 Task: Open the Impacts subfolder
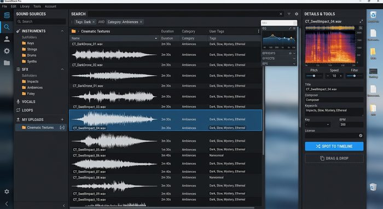30,82
